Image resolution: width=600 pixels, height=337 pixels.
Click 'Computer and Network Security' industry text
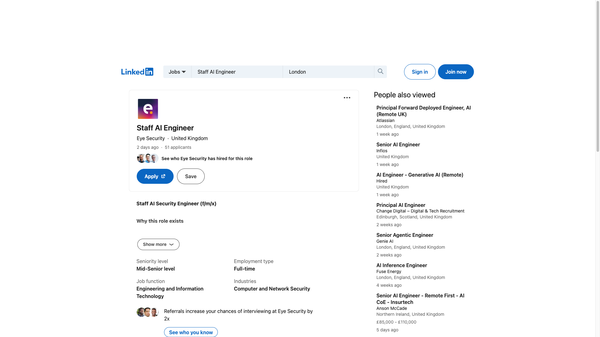click(x=272, y=289)
